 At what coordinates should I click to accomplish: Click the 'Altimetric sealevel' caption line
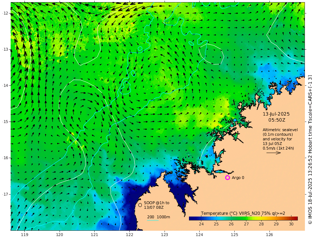pos(280,130)
